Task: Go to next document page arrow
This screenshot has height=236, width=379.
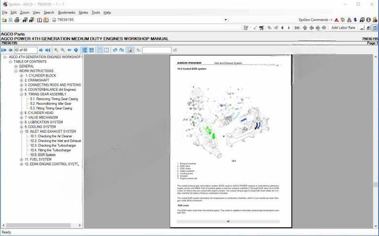Action: [41, 50]
